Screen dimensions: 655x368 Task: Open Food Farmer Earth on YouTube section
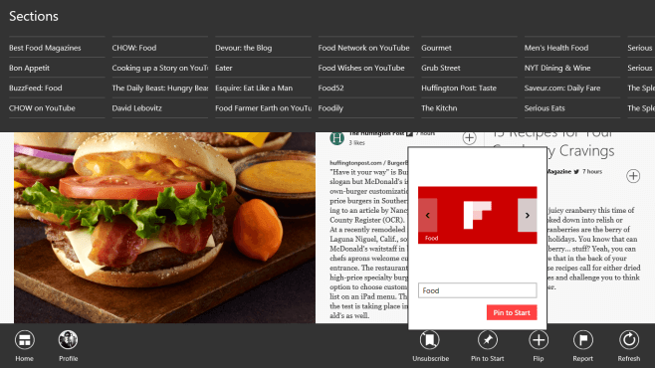tap(263, 108)
